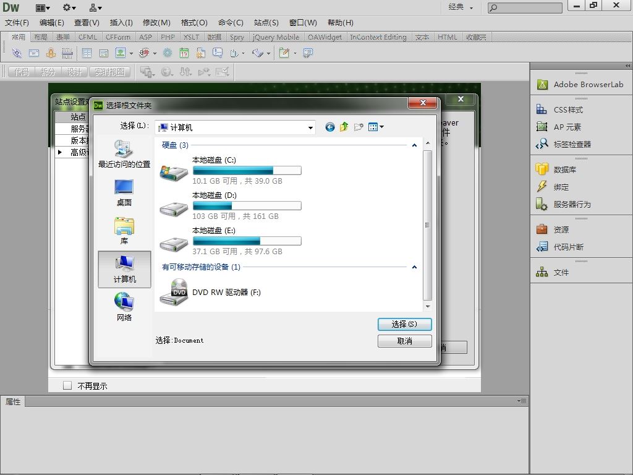
Task: Select 最近访问的位置 in places bar
Action: point(124,154)
